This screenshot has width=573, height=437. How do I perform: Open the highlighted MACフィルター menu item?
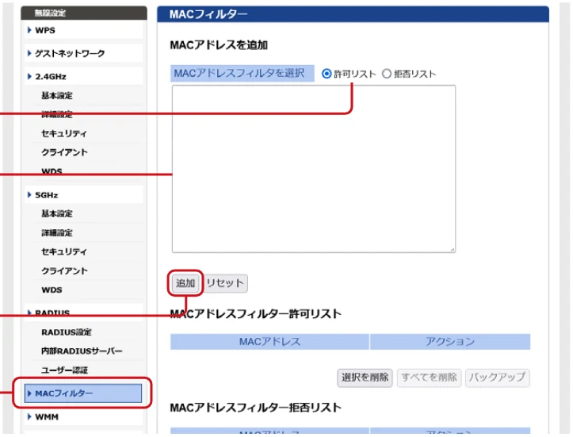(82, 393)
